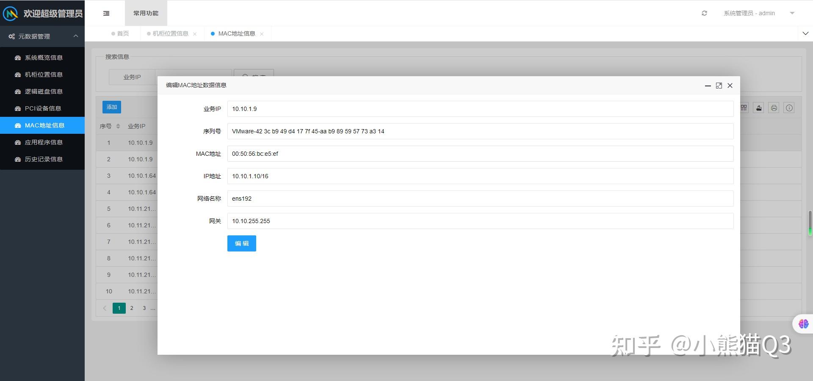
Task: Click the logo icon at top left
Action: point(11,14)
